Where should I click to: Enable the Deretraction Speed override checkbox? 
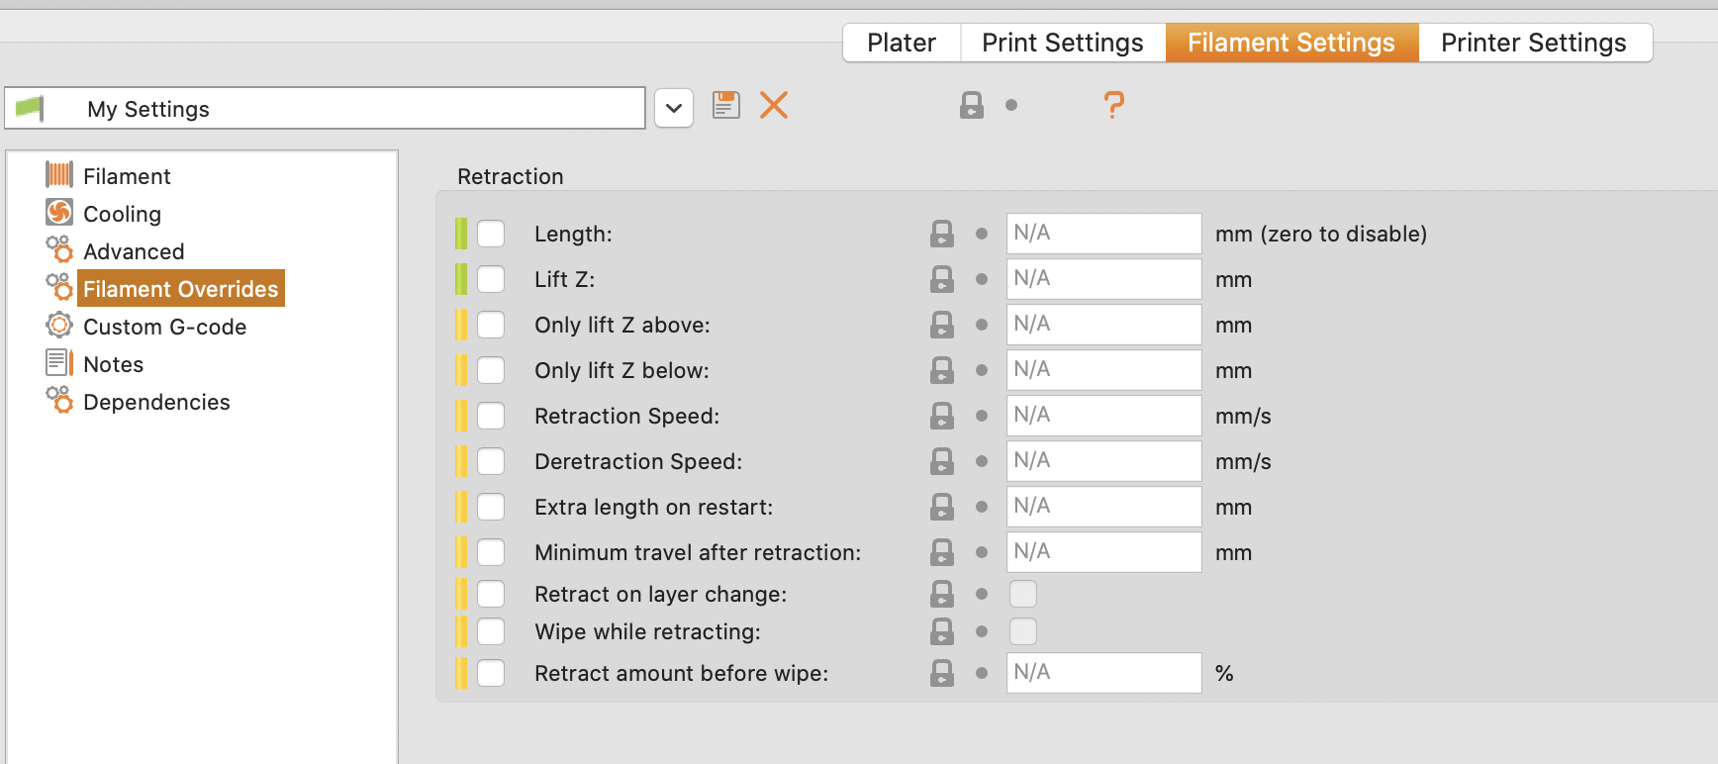(491, 461)
